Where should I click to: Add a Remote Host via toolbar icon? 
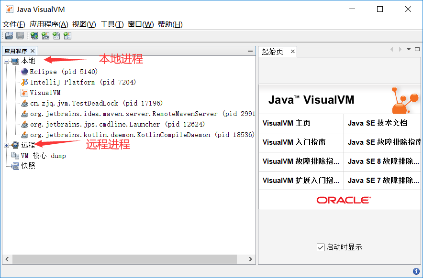34,35
